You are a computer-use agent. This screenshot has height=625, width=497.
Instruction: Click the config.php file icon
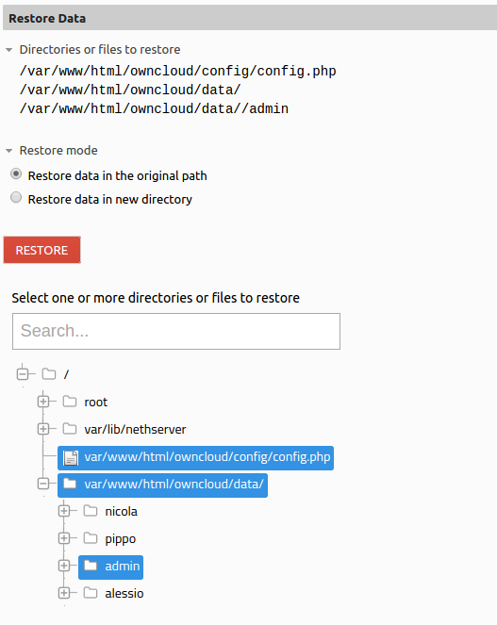pos(71,457)
